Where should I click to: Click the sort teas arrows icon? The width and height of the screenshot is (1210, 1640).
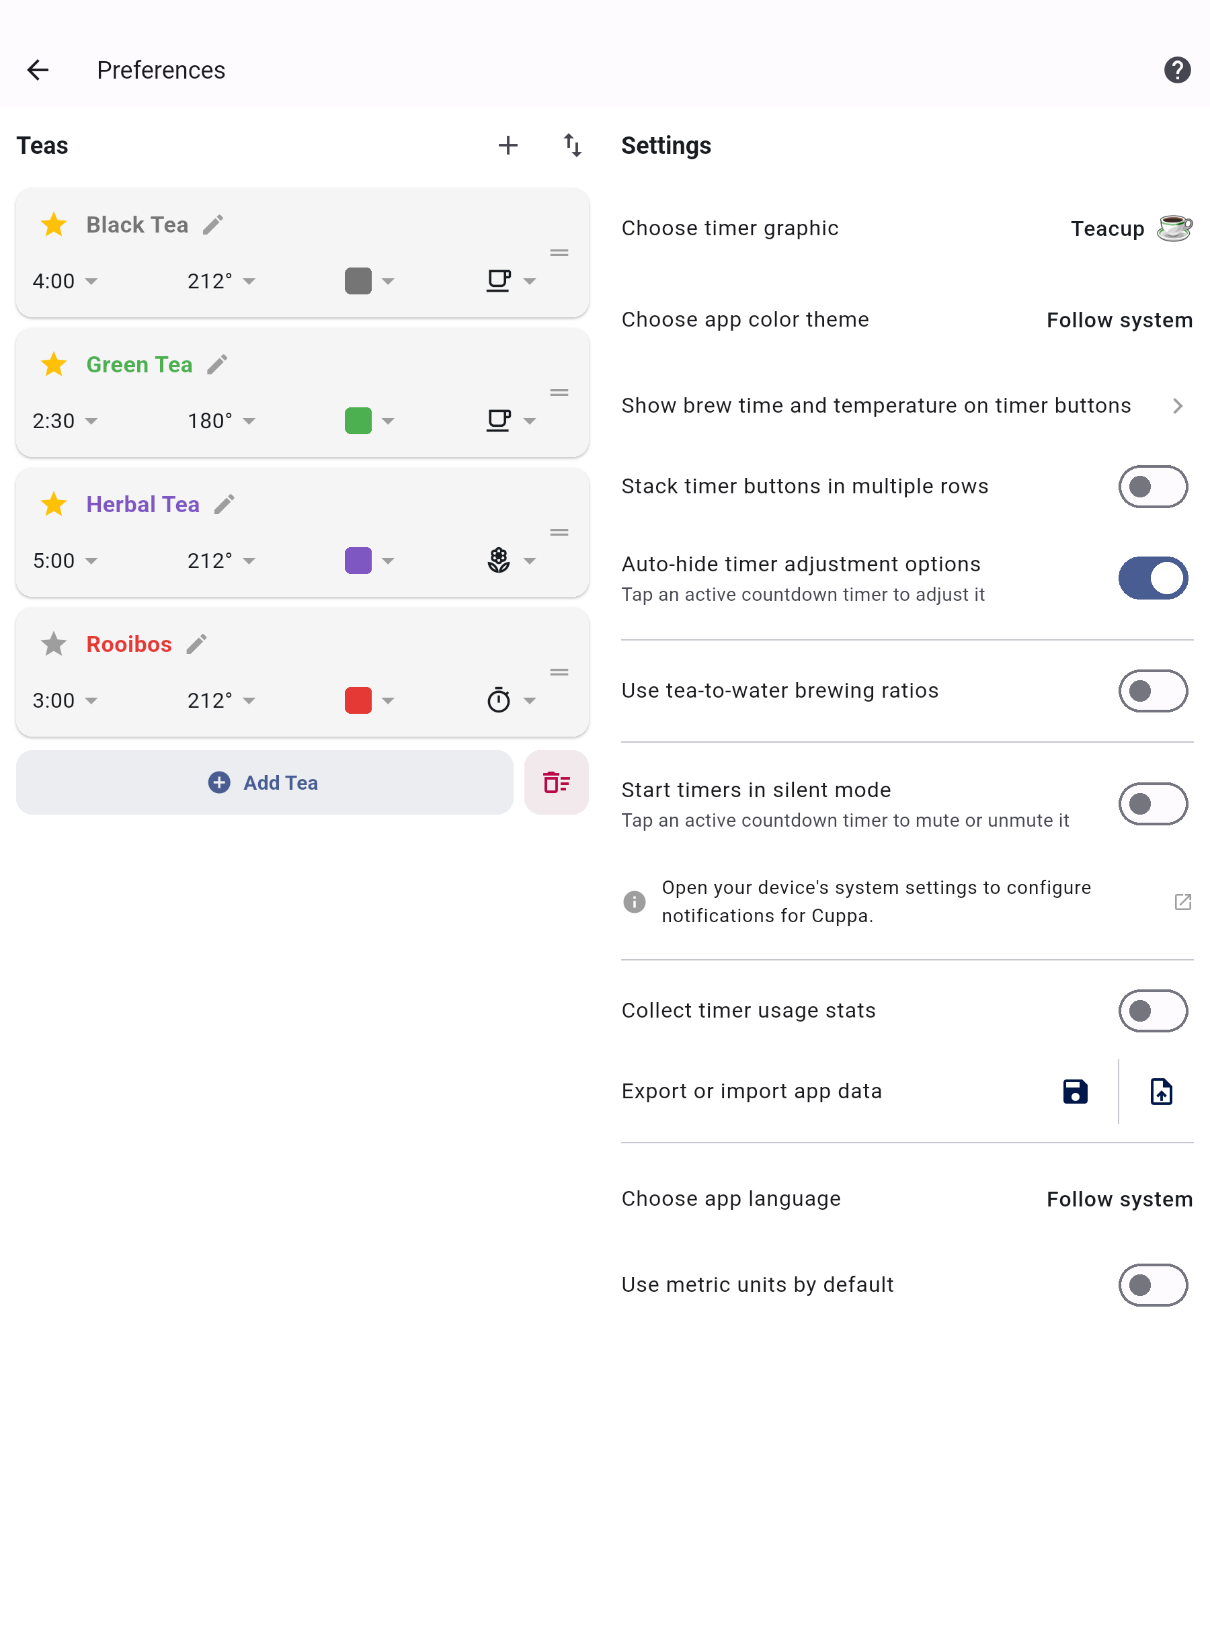[572, 145]
